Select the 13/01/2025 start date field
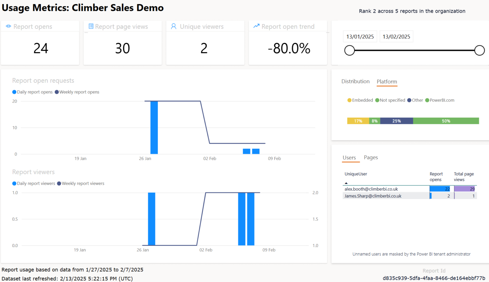This screenshot has height=282, width=489. 360,36
